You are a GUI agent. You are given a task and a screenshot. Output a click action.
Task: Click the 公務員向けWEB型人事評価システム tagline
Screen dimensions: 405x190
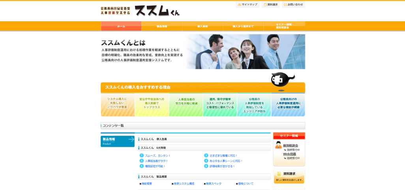[115, 11]
